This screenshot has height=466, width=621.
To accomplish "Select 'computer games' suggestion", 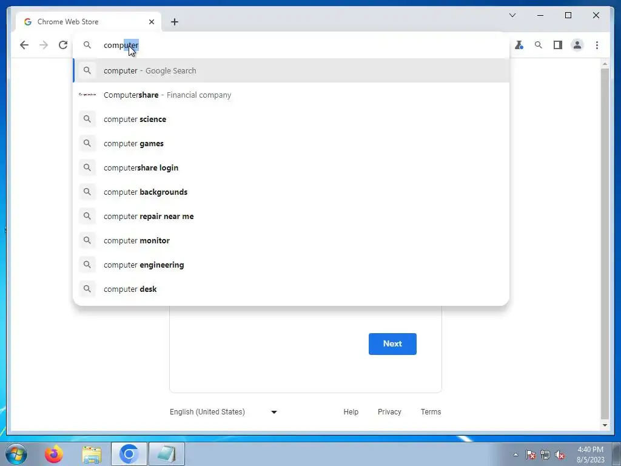I will coord(291,143).
